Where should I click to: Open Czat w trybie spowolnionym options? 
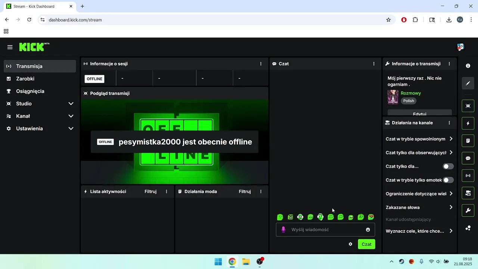click(x=419, y=139)
